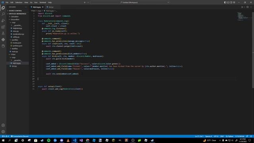Go forward using the navigation arrow
Screen dimensions: 254x143
point(88,2)
